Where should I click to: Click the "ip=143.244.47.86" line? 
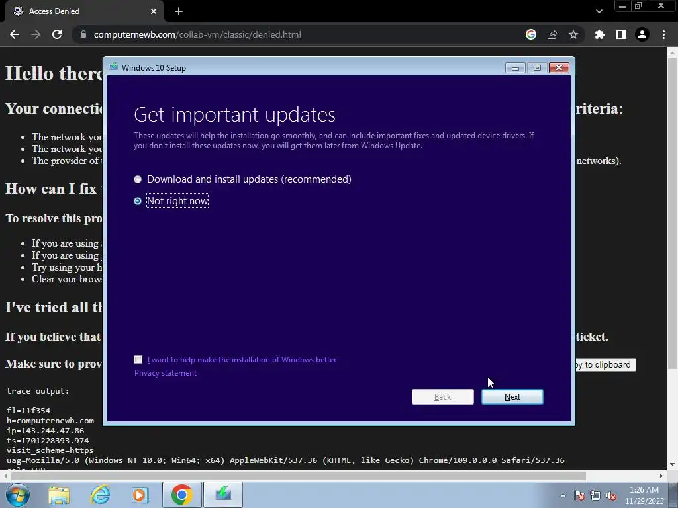[x=46, y=431]
